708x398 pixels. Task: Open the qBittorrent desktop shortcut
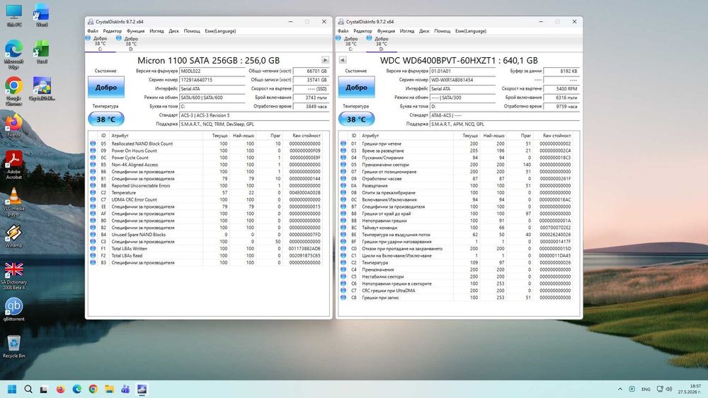(x=13, y=310)
